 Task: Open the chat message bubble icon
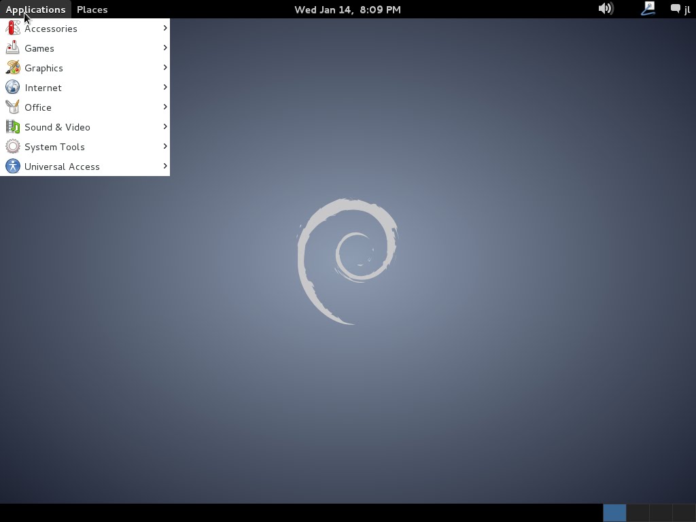point(674,9)
